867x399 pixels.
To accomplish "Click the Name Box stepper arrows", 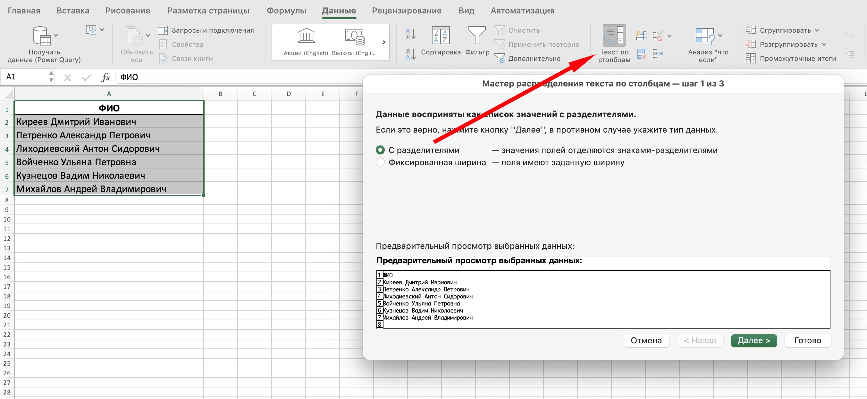I will (x=51, y=77).
